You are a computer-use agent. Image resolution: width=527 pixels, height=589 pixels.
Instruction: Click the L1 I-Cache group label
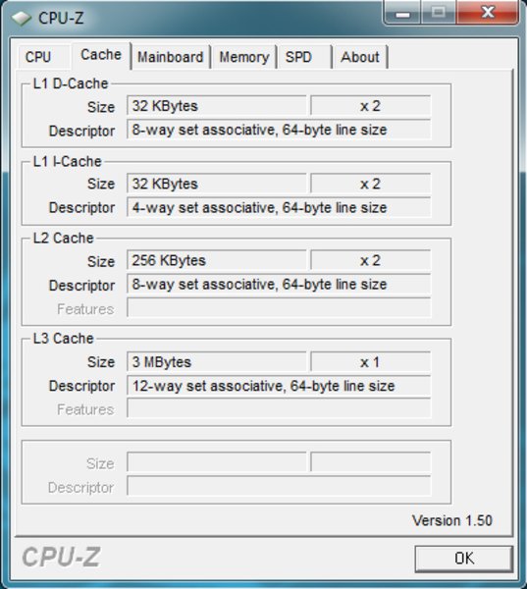68,162
